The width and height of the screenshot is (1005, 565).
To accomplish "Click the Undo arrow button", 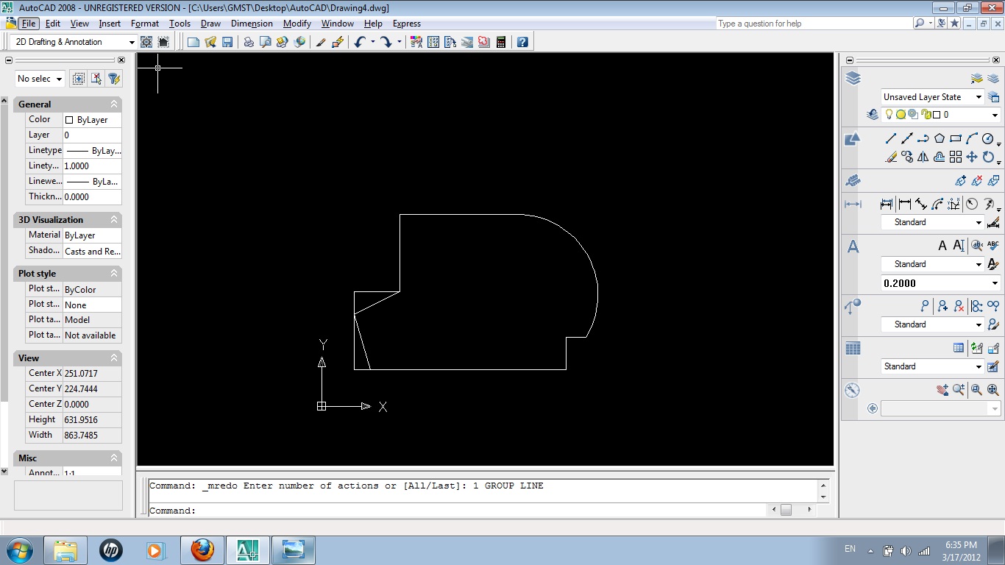I will click(359, 42).
